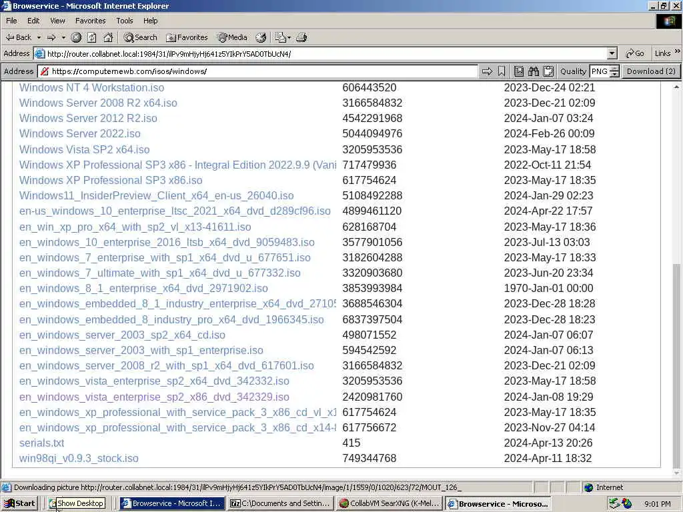Switch to CollabVM SearXNG taskbar window

pos(390,503)
